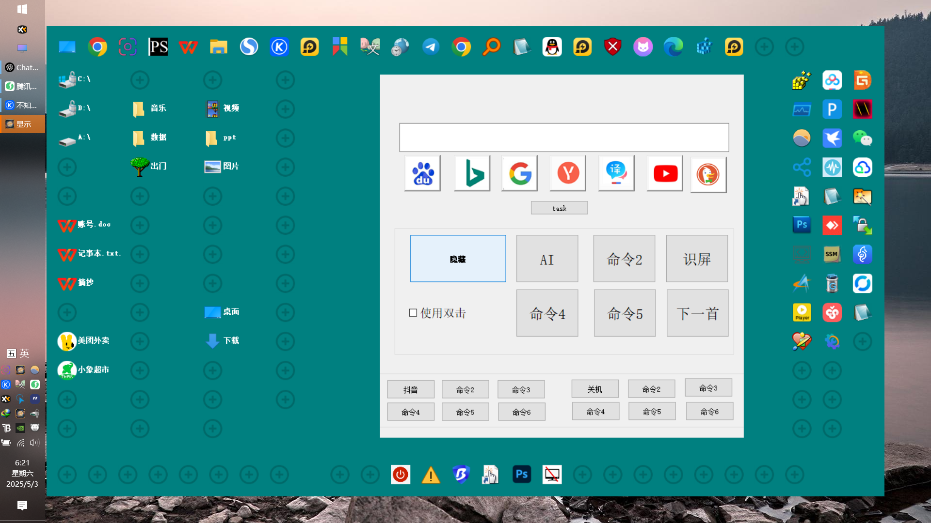Click the DuckDuckGo icon button
This screenshot has height=523, width=931.
(708, 174)
